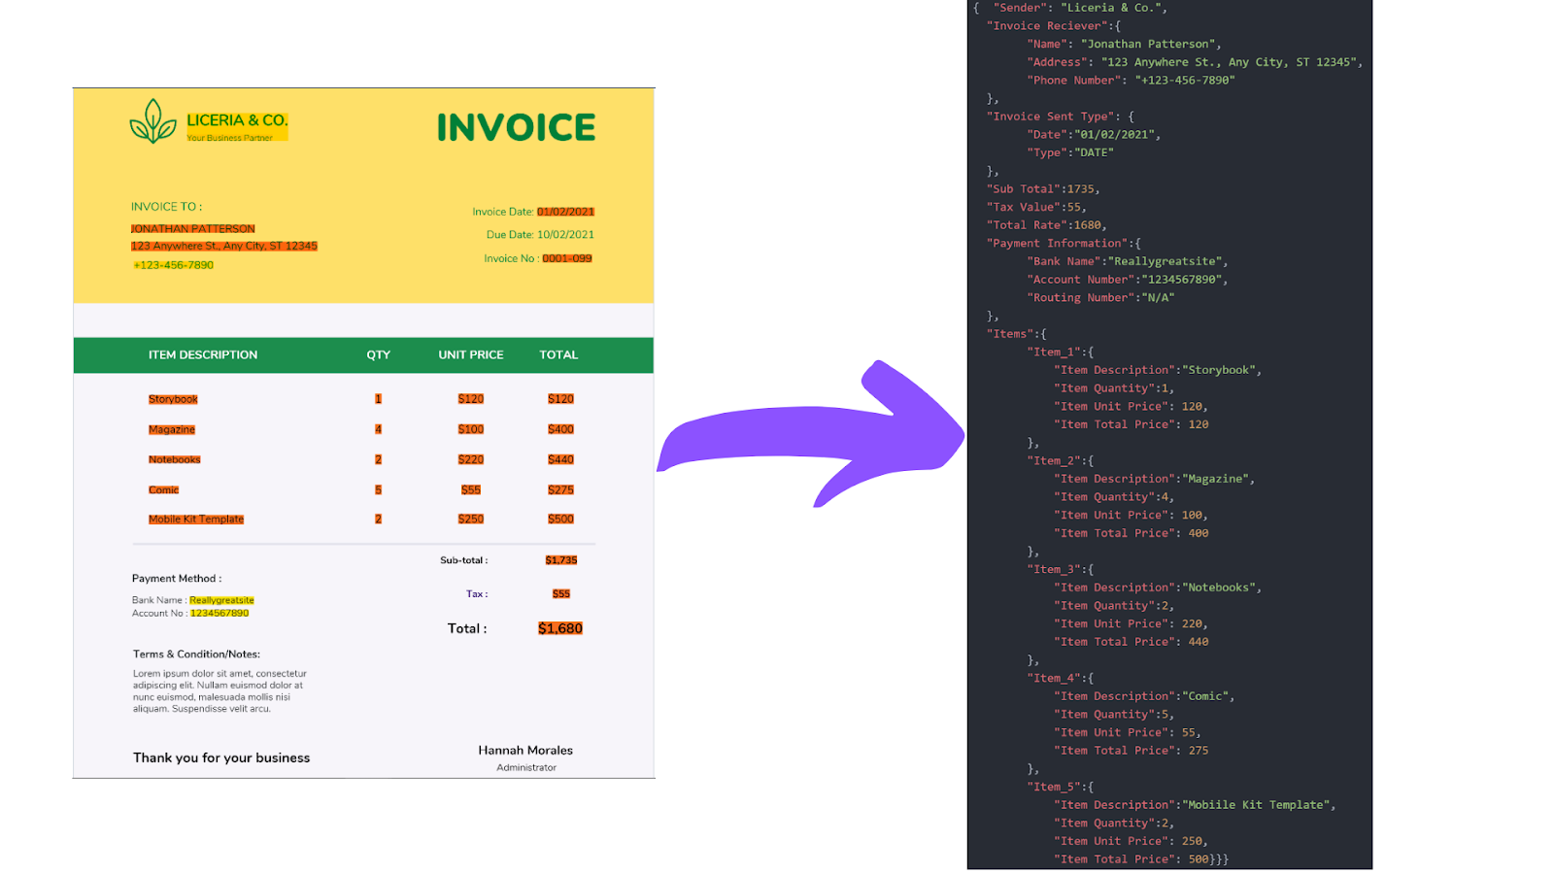
Task: Select the ITEM DESCRIPTION column header
Action: [x=203, y=354]
